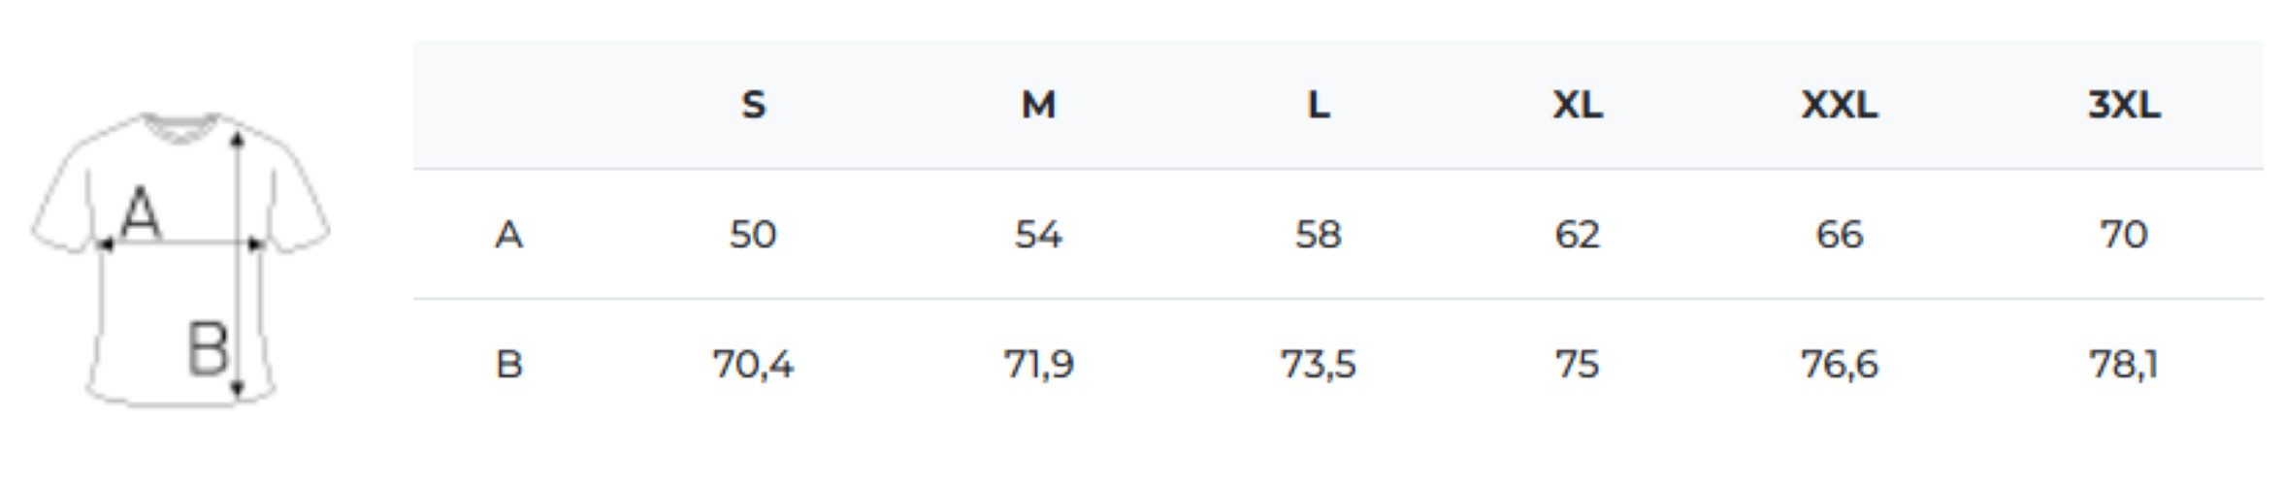Click the 70,4 length value
Image resolution: width=2284 pixels, height=486 pixels.
tap(753, 365)
